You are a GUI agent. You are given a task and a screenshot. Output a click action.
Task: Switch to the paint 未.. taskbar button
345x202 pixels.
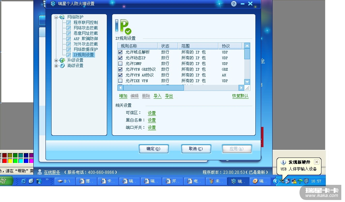click(216, 181)
